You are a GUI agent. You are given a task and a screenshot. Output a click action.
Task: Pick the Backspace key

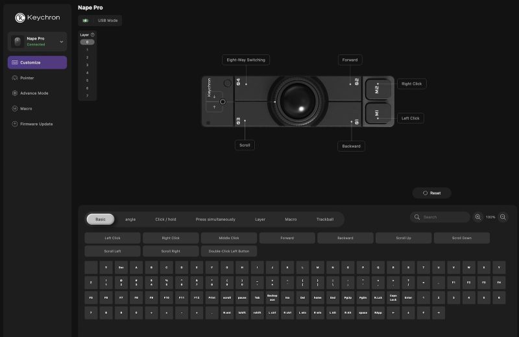tap(272, 297)
